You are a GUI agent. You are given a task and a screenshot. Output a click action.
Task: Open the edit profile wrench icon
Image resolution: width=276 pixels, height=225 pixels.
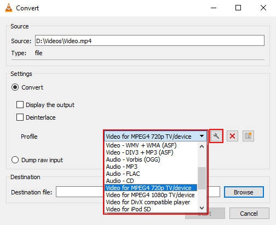(x=216, y=136)
